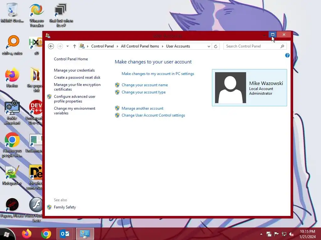Viewport: 321px width, 240px height.
Task: Select Winaero Tweaker desktop icon
Action: [37, 15]
